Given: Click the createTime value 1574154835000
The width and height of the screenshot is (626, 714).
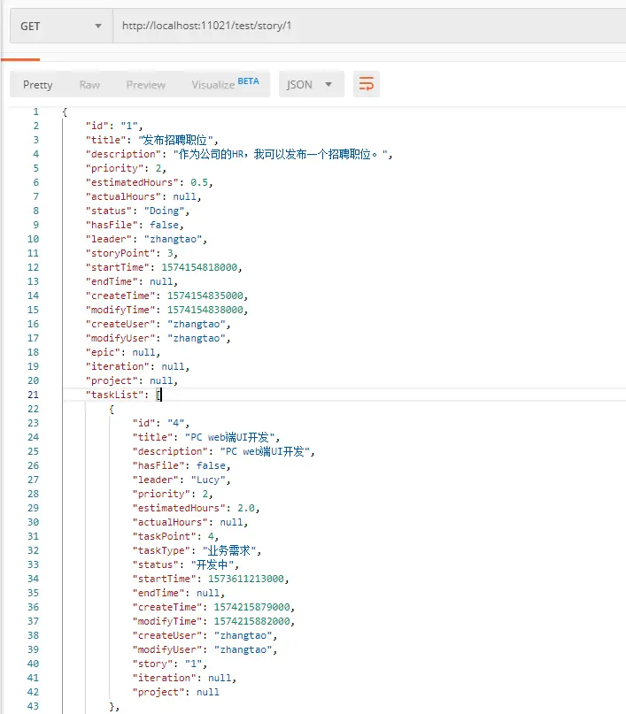Looking at the screenshot, I should coord(205,296).
